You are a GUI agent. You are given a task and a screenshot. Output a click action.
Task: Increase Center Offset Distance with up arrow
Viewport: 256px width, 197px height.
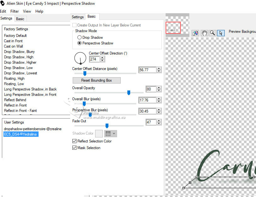pyautogui.click(x=159, y=68)
